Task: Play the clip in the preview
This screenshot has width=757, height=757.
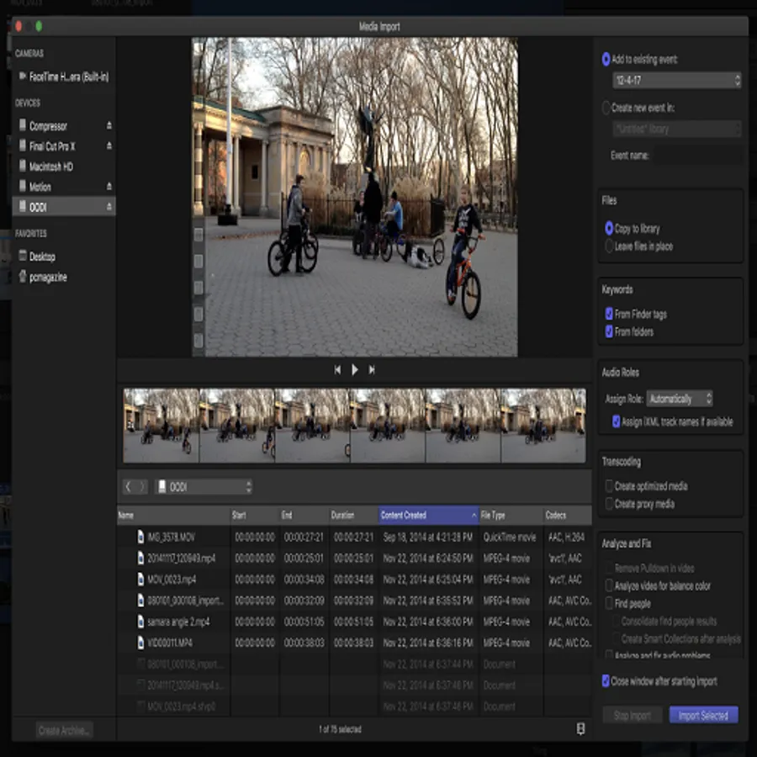Action: [x=354, y=369]
